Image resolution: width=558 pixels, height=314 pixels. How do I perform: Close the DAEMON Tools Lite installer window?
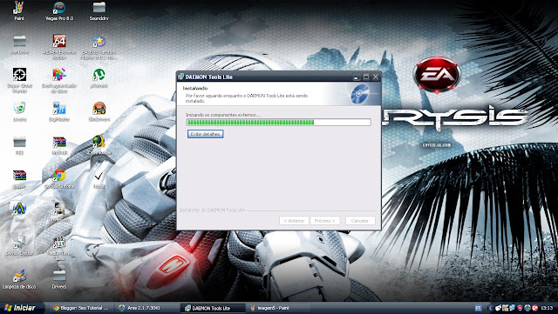tap(376, 77)
